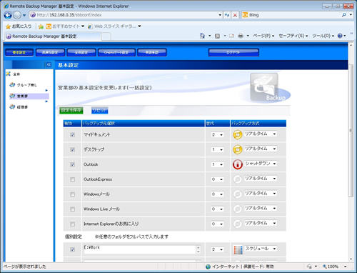Open the ツール(O) menu

click(x=323, y=36)
